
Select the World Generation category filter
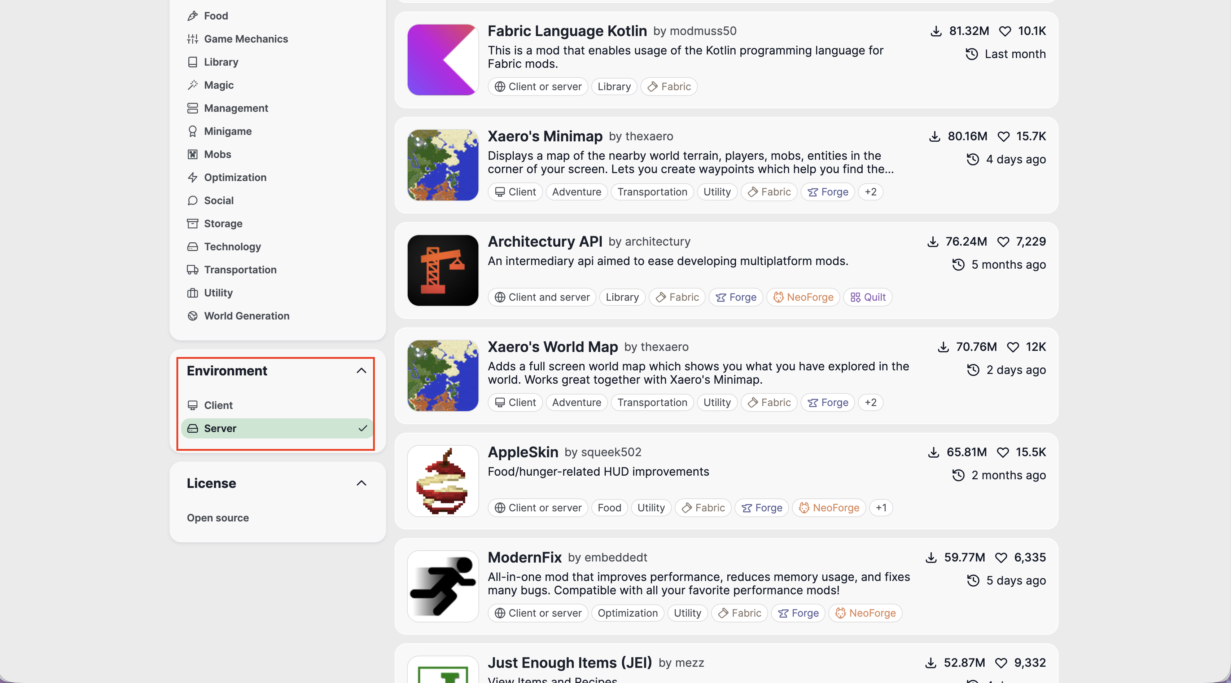pos(277,316)
